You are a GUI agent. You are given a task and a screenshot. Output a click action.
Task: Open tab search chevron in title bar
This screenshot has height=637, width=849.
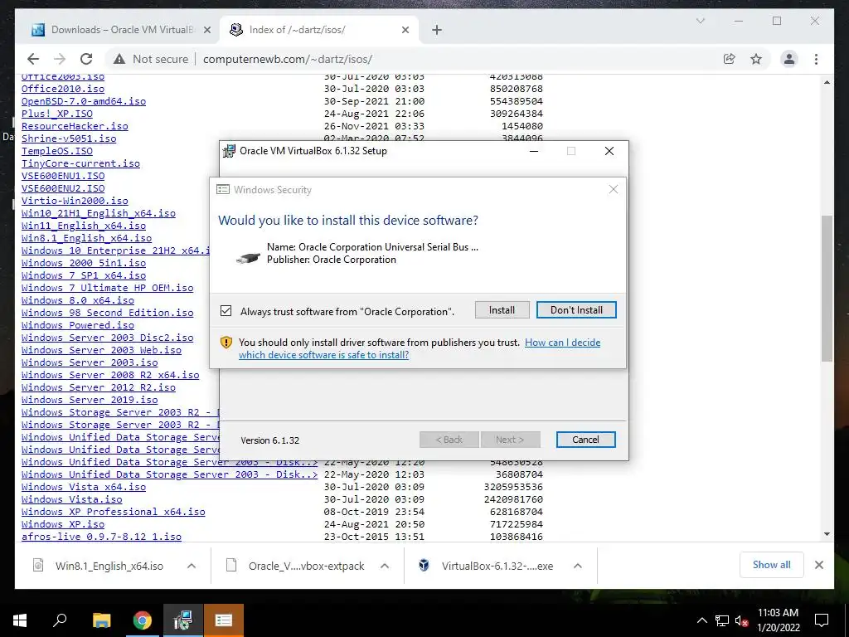[x=700, y=21]
